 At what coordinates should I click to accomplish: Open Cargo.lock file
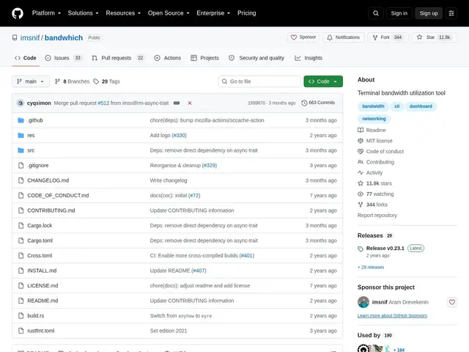(x=40, y=225)
